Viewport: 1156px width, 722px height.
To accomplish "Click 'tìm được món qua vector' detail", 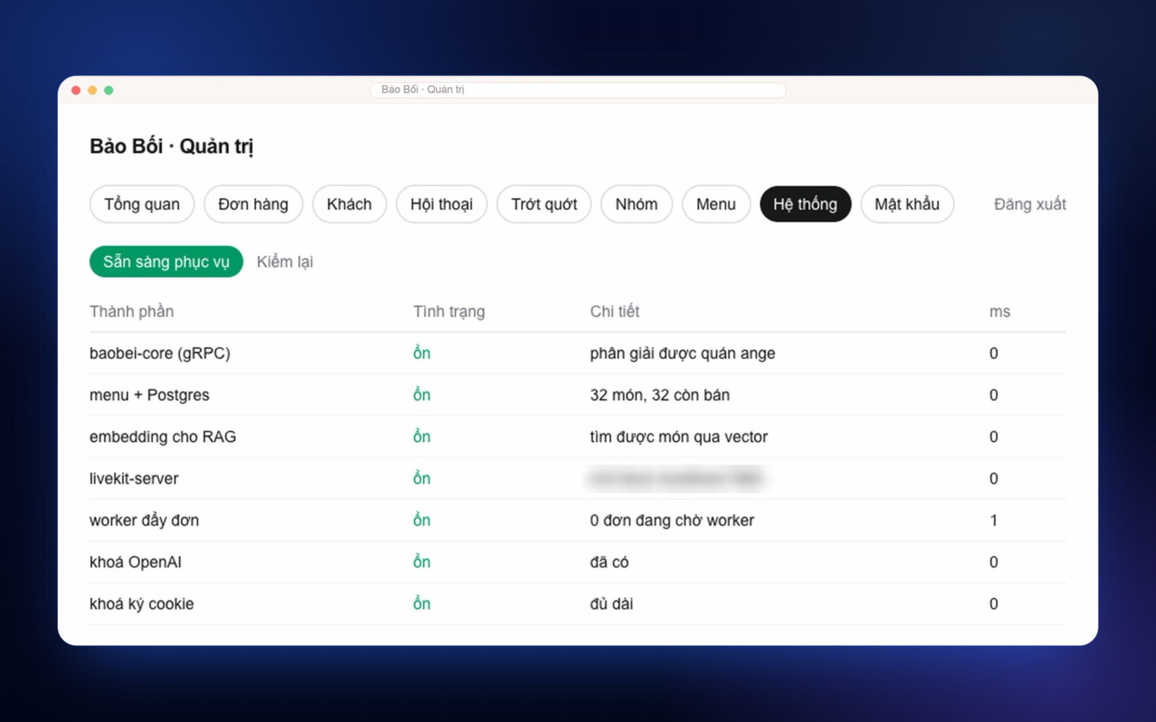I will (679, 436).
